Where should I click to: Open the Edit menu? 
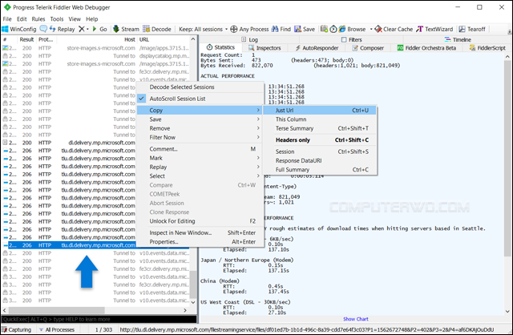click(22, 19)
